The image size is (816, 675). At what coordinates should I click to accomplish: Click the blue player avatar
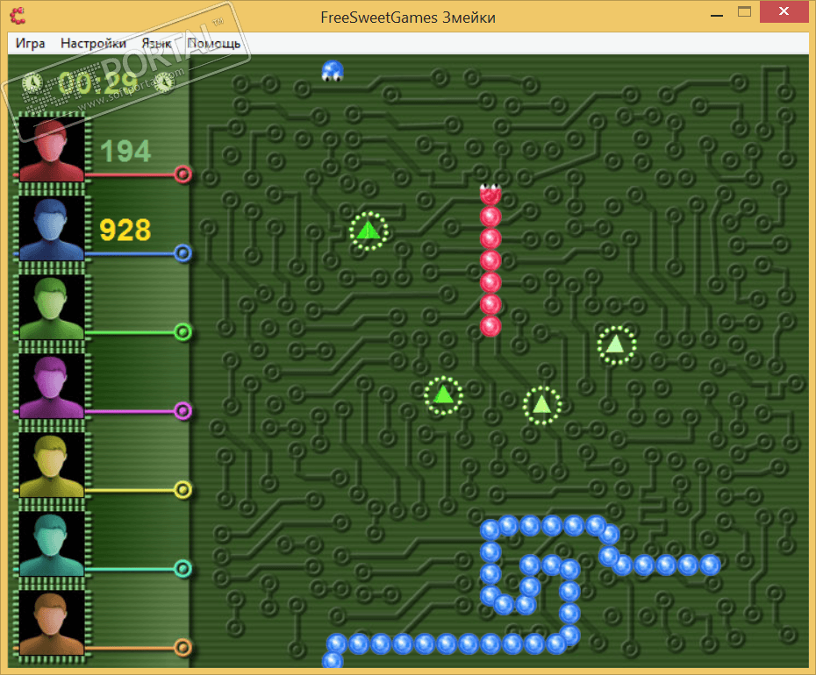pyautogui.click(x=52, y=228)
